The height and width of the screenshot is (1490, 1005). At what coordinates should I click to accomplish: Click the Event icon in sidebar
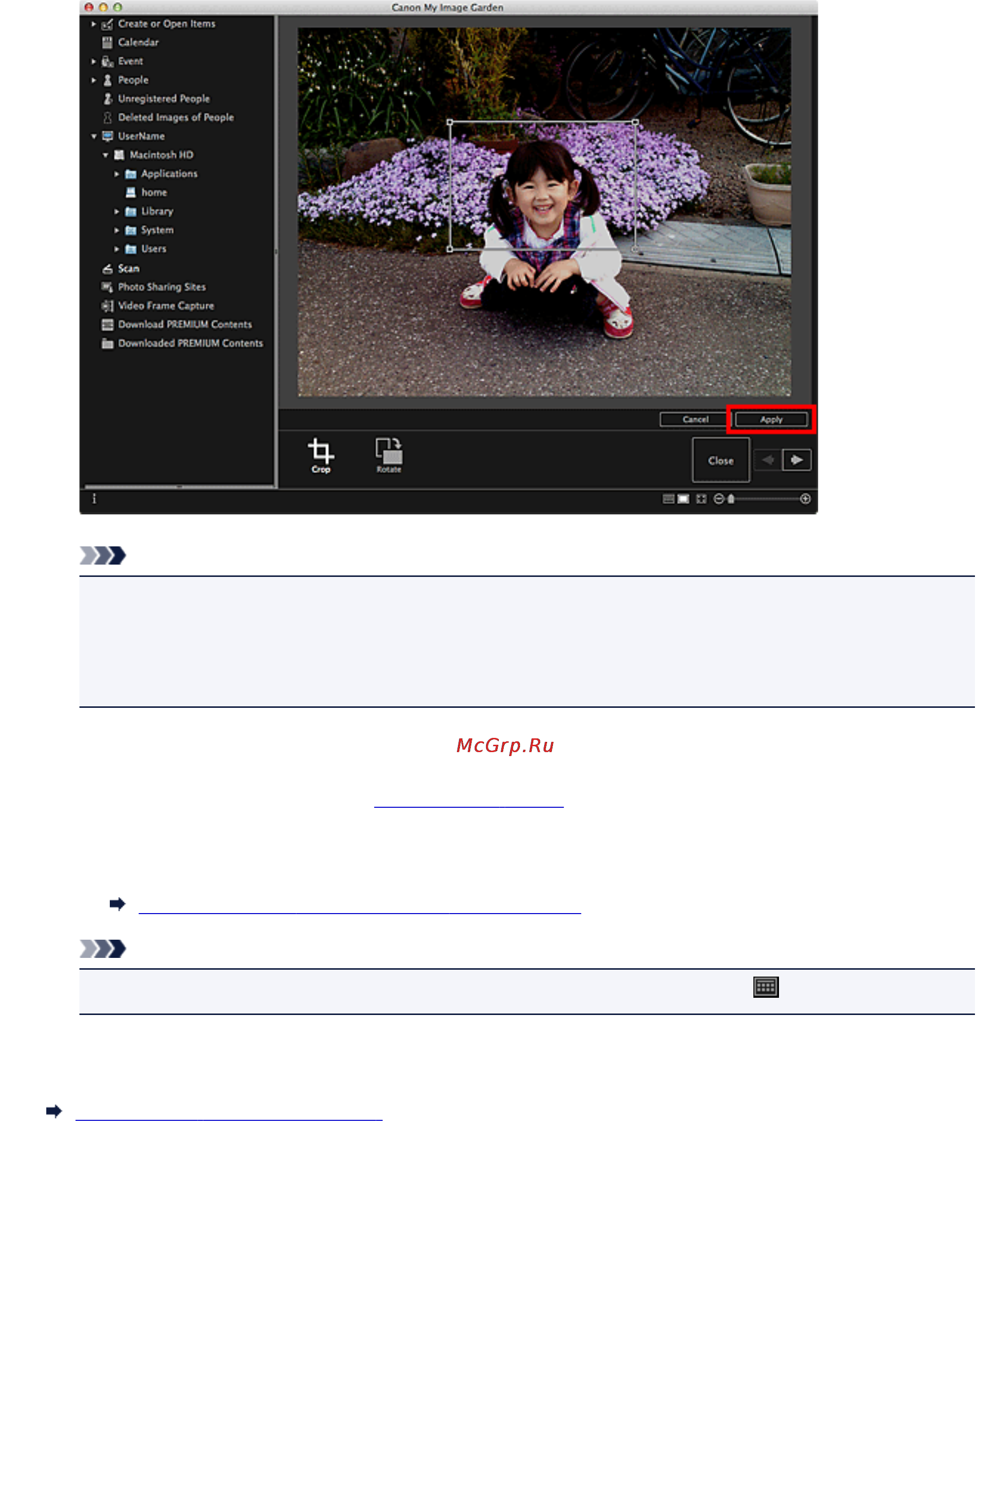tap(107, 62)
